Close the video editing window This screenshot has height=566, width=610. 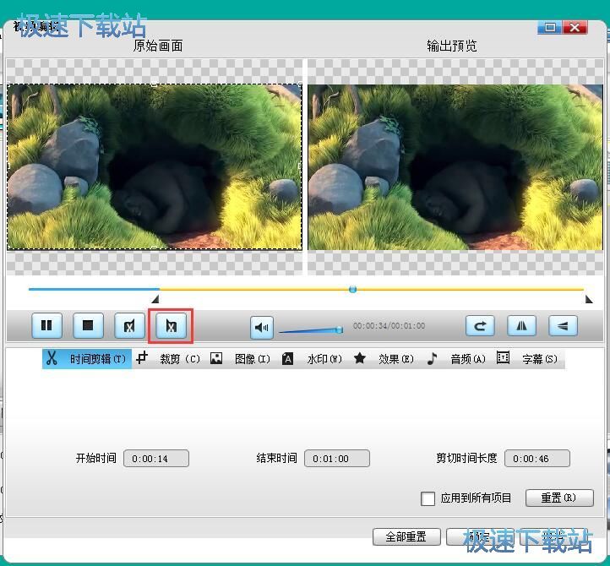pos(575,27)
